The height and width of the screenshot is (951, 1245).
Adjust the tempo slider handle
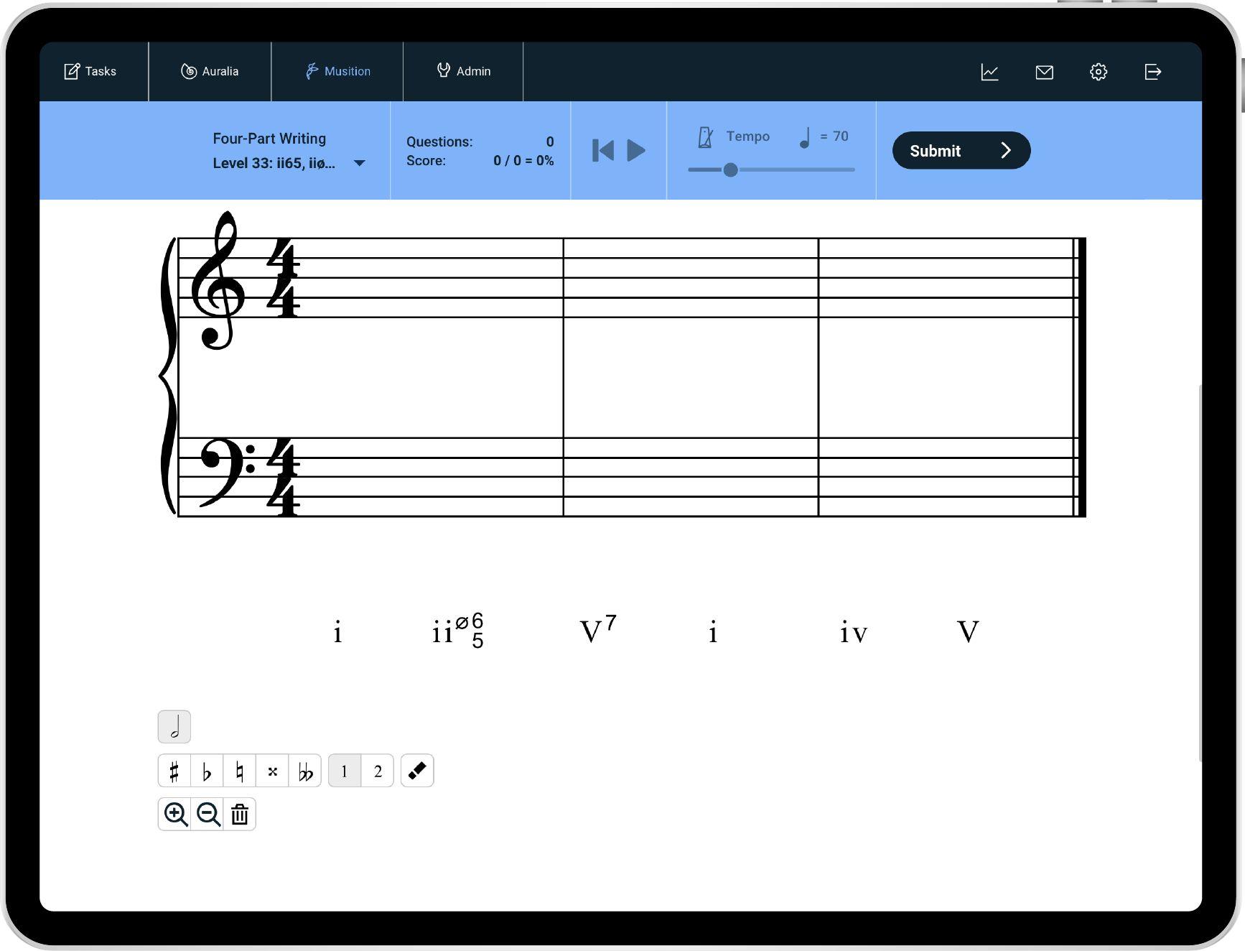[x=730, y=170]
